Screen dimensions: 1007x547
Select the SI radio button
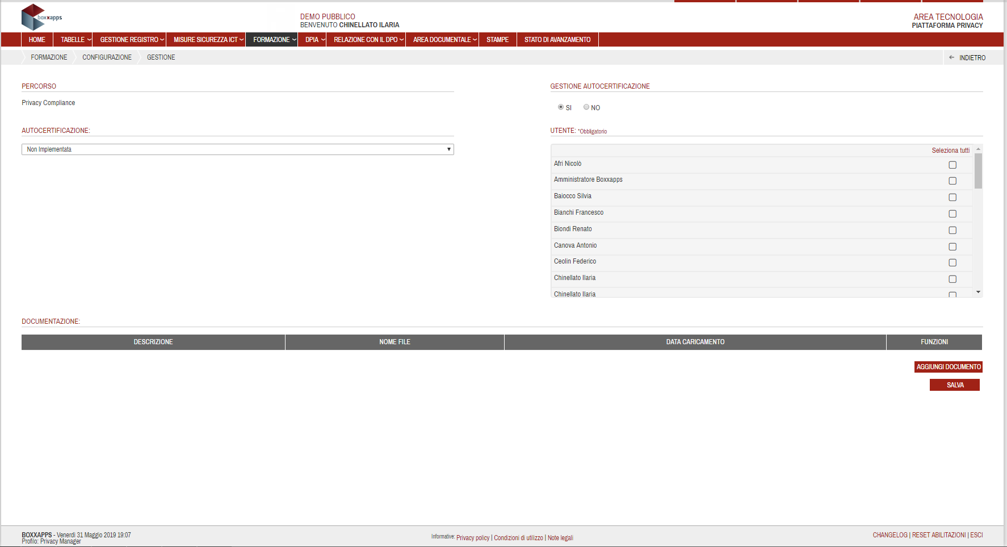click(x=561, y=107)
